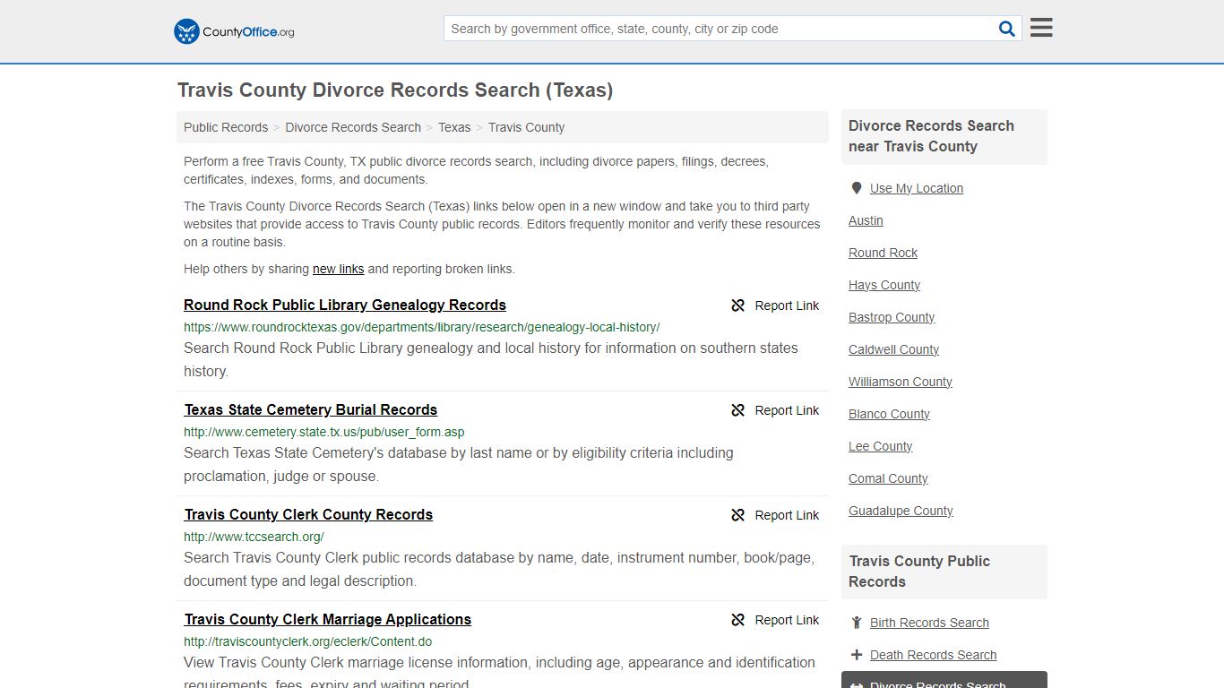
Task: Click the location pin icon by Use My Location
Action: [856, 188]
